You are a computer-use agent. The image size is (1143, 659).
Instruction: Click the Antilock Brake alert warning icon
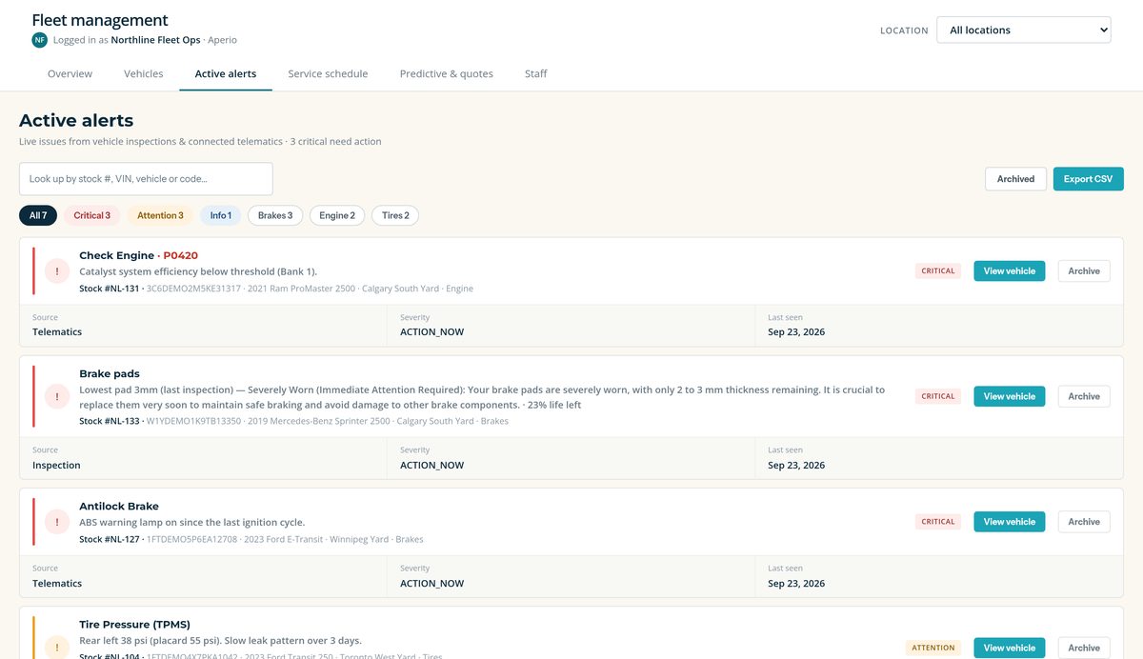(x=57, y=522)
